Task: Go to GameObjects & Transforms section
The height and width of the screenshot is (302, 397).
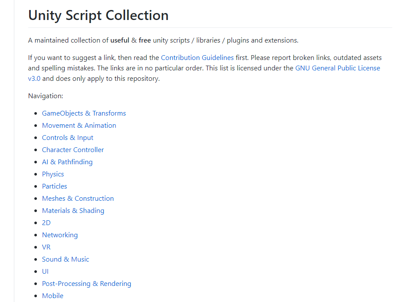Action: tap(84, 113)
